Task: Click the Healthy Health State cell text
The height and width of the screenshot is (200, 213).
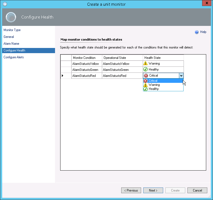Action: (154, 69)
